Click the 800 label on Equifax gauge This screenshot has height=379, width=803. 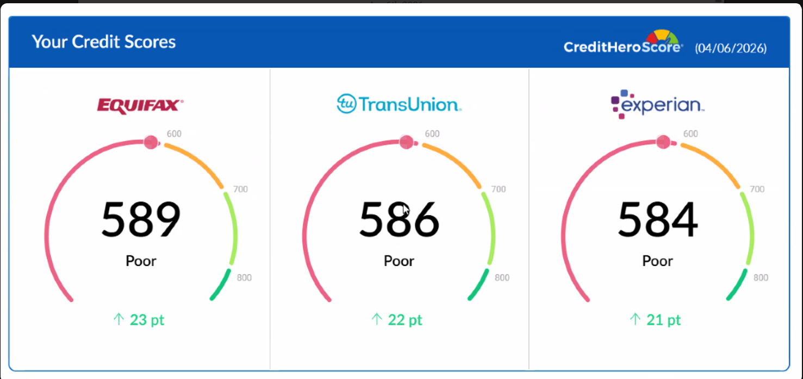click(244, 277)
